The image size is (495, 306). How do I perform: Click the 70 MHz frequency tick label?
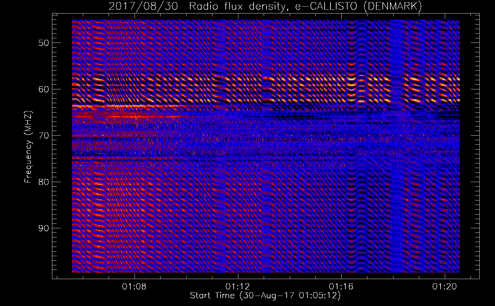pyautogui.click(x=44, y=136)
